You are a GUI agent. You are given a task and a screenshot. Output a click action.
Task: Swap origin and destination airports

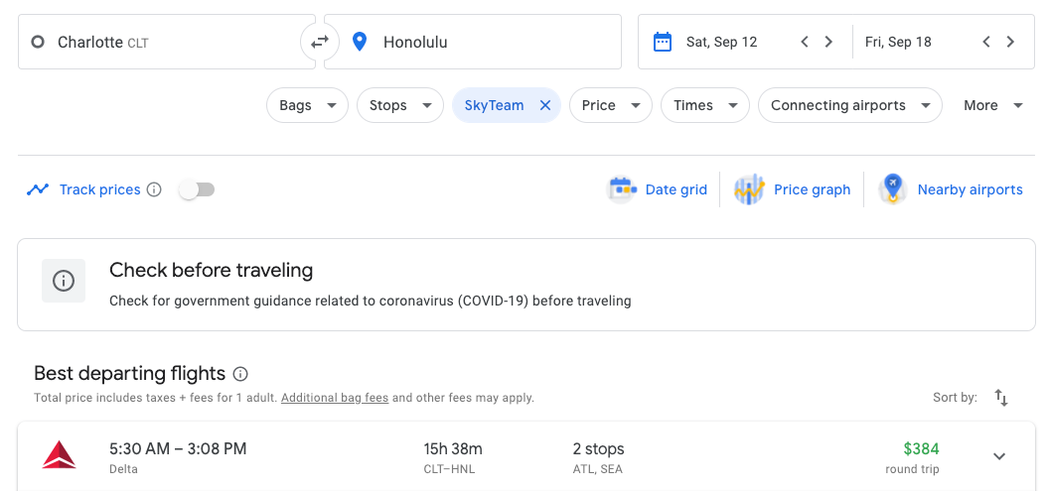pyautogui.click(x=320, y=42)
